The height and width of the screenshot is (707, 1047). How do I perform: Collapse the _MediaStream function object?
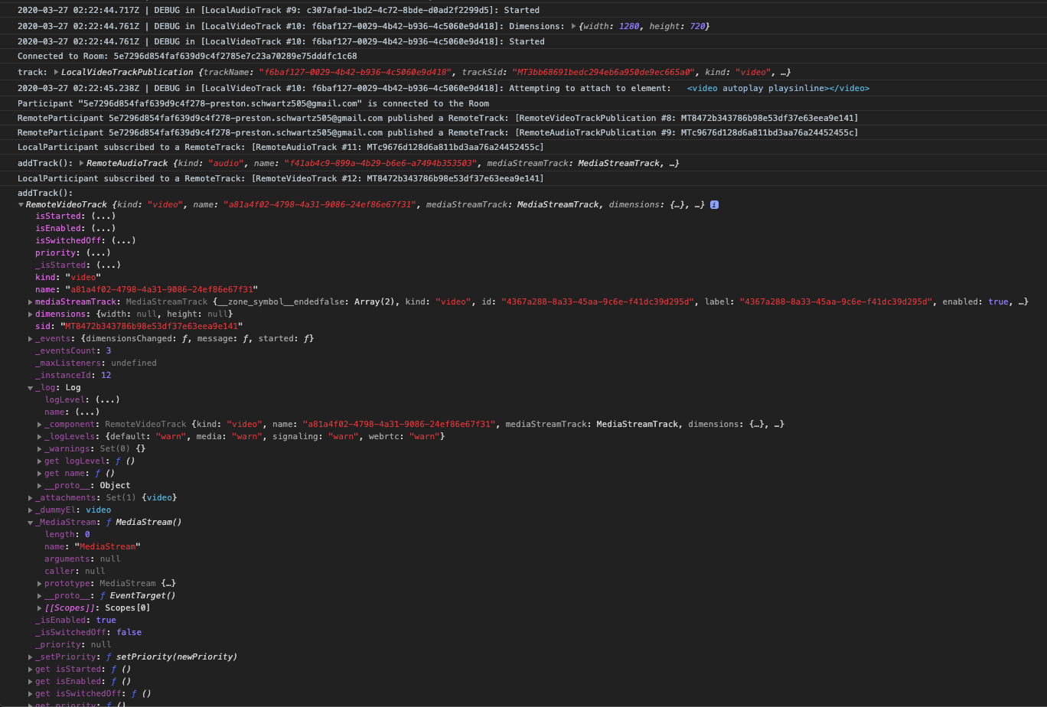[31, 522]
